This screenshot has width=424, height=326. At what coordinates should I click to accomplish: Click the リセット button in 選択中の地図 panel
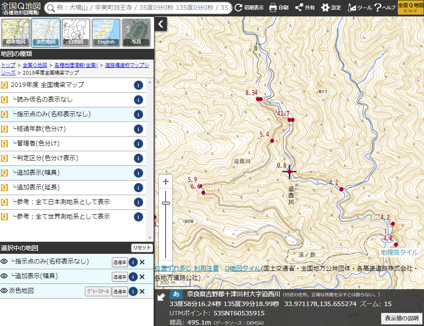[x=141, y=247]
